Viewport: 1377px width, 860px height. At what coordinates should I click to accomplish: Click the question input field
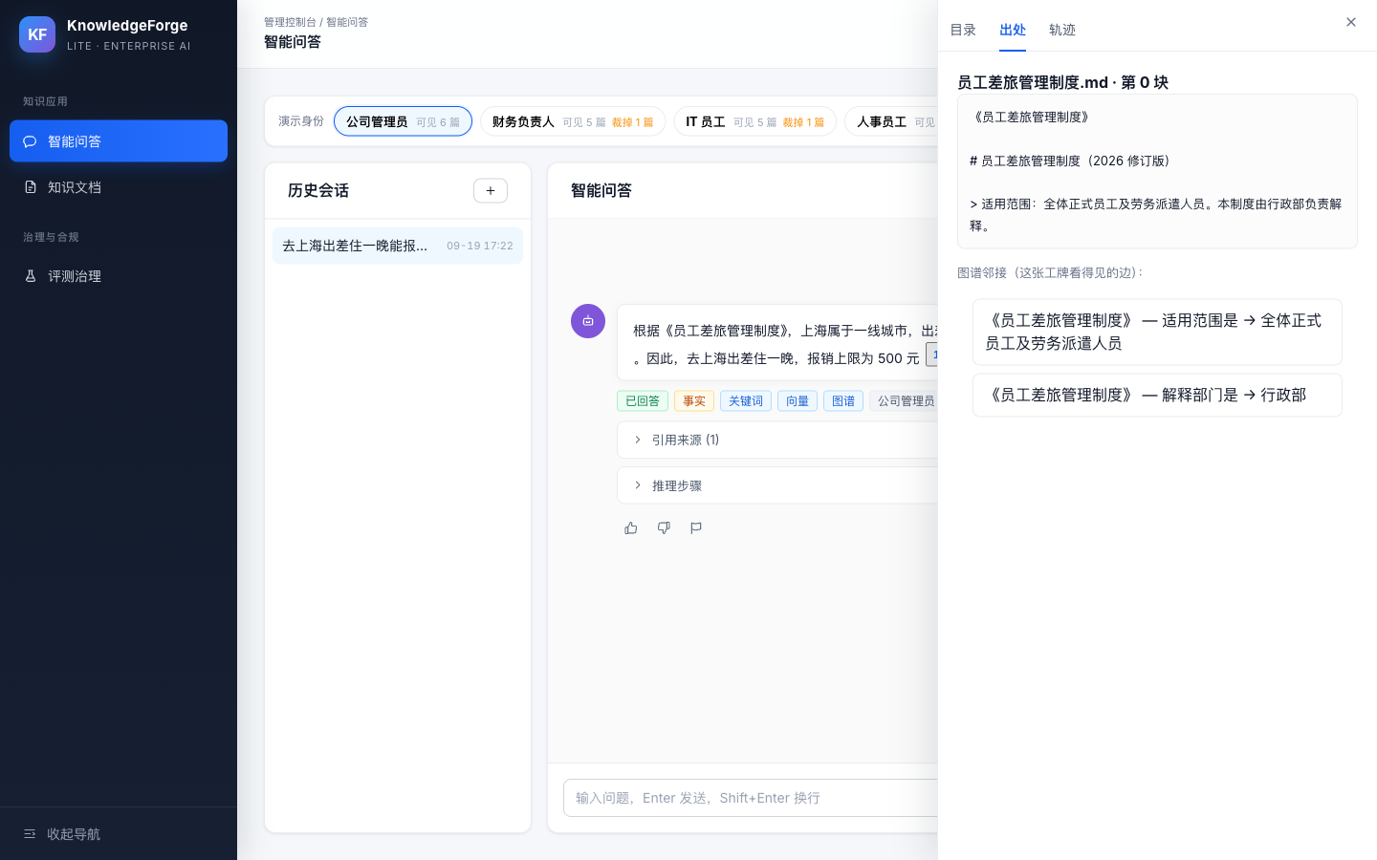751,798
